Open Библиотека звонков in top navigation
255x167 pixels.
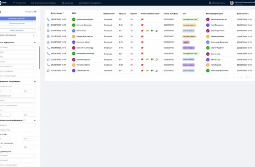point(90,3)
